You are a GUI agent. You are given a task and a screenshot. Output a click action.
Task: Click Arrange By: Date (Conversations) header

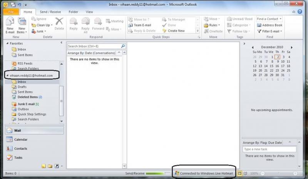pyautogui.click(x=91, y=53)
